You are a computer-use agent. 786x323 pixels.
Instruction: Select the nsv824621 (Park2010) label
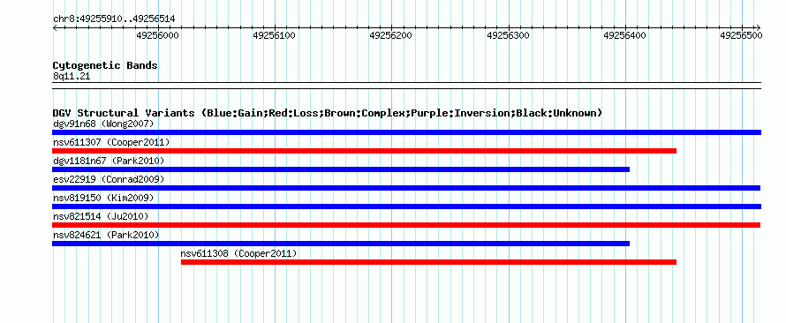[106, 235]
